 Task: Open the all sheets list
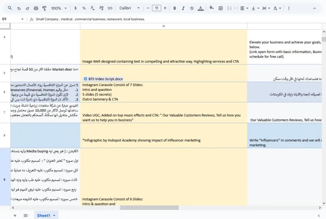(x=25, y=215)
